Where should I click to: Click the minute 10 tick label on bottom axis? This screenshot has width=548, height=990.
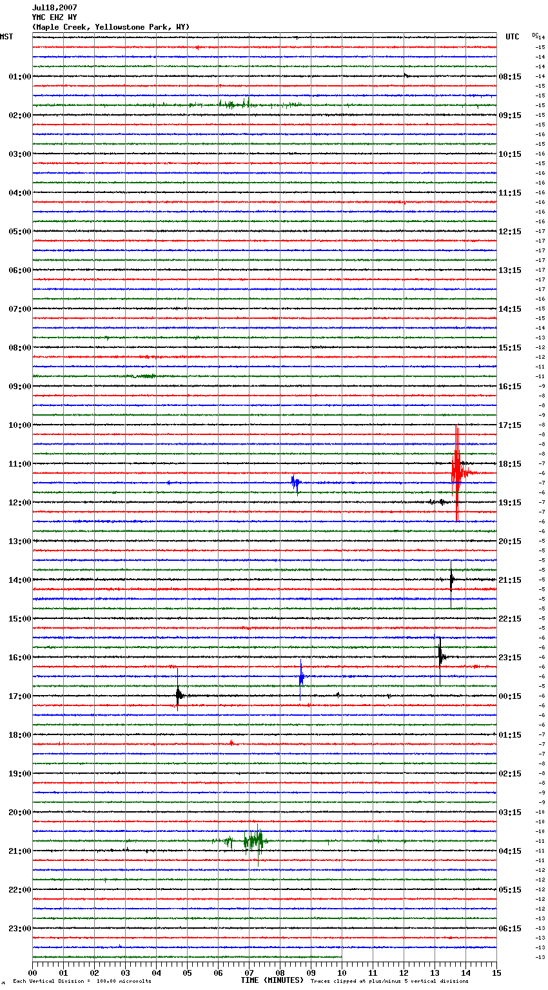point(342,973)
